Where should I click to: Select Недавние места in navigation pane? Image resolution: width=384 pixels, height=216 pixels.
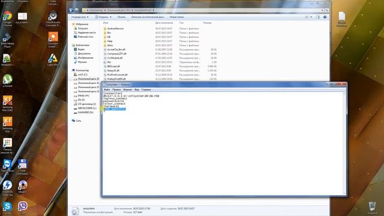coord(85,32)
